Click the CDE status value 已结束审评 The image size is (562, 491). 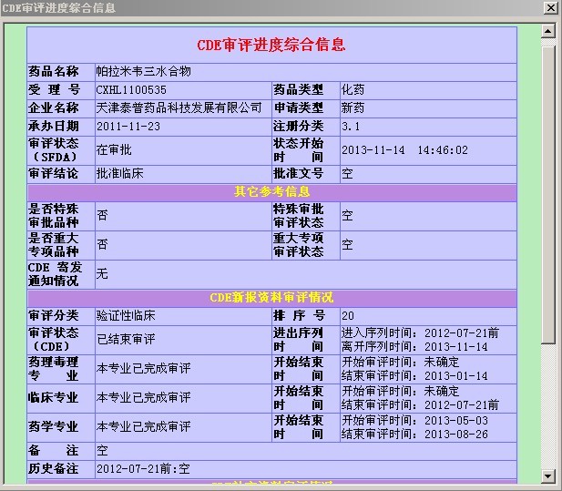click(x=126, y=340)
